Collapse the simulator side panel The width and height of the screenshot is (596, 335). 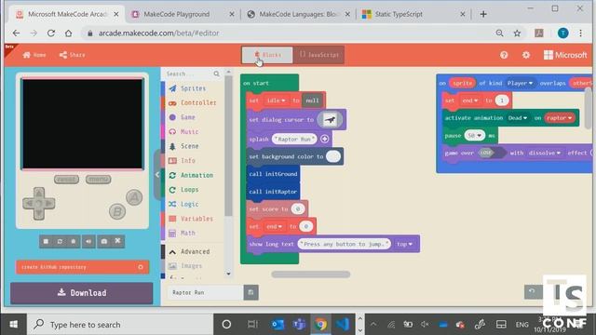pos(157,175)
